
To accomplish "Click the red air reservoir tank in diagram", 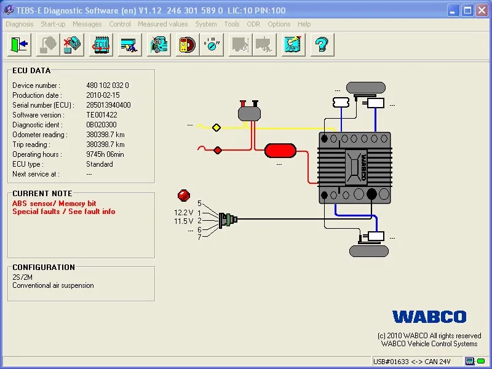I will pyautogui.click(x=280, y=151).
